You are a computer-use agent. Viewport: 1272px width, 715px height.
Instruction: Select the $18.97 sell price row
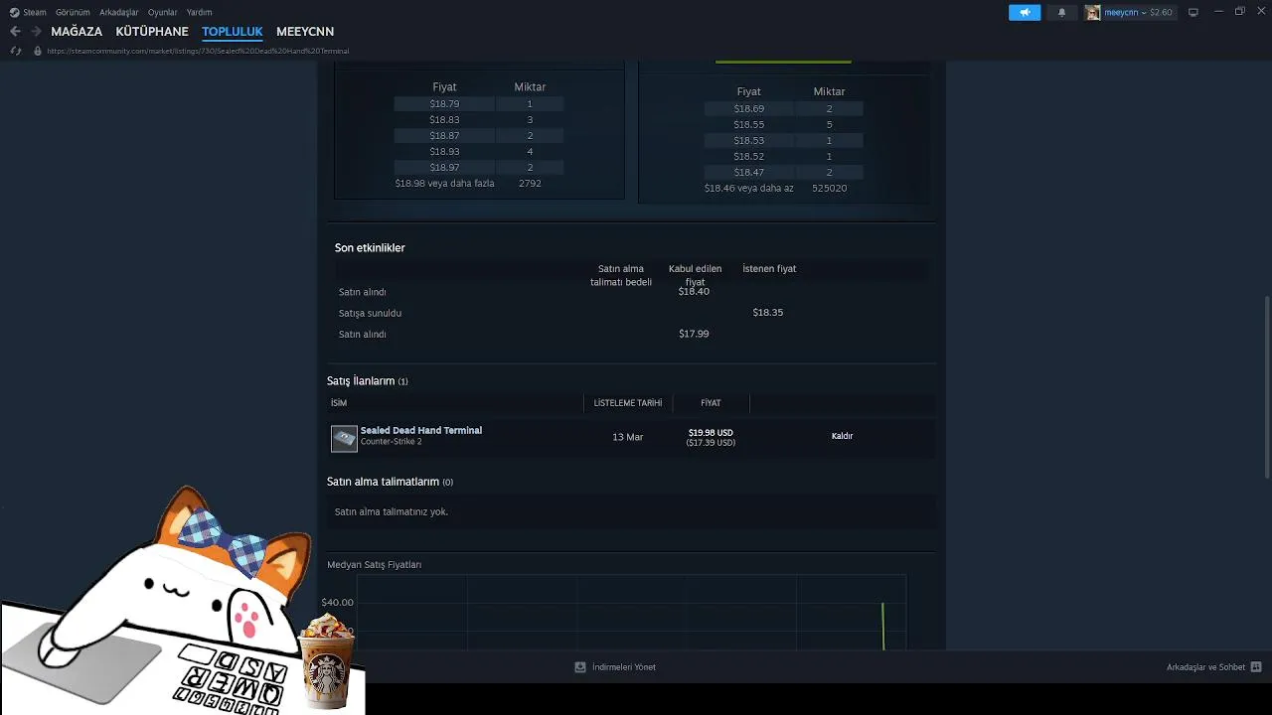[x=479, y=167]
